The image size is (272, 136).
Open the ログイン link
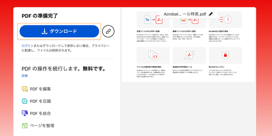[28, 46]
